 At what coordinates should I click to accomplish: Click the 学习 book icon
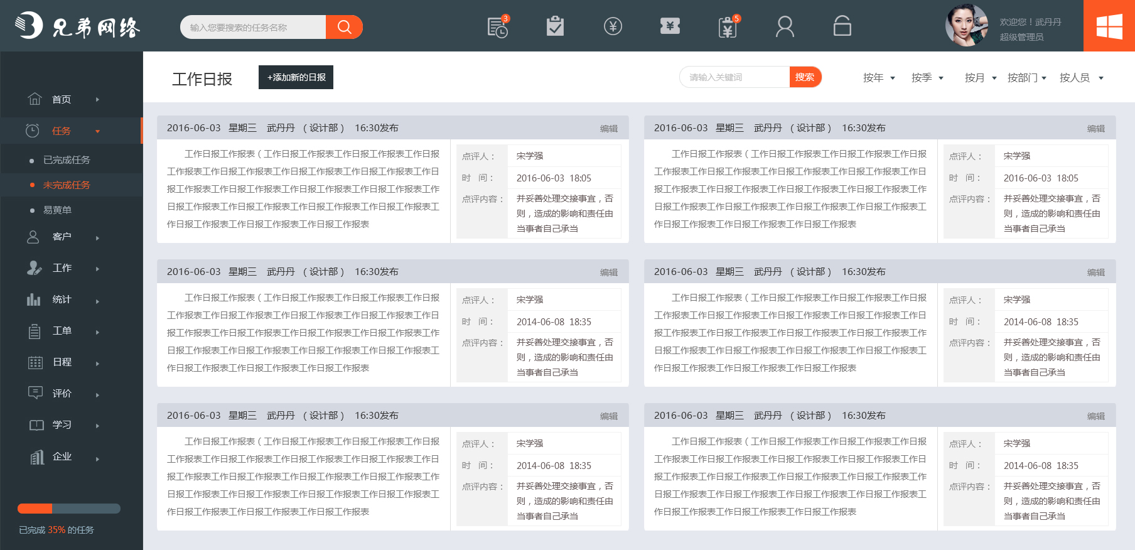point(36,425)
